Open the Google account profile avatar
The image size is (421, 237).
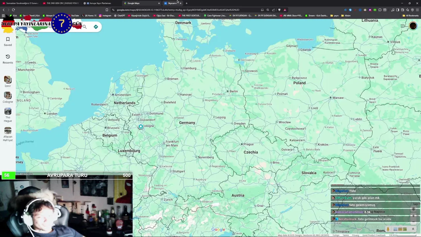click(x=413, y=26)
